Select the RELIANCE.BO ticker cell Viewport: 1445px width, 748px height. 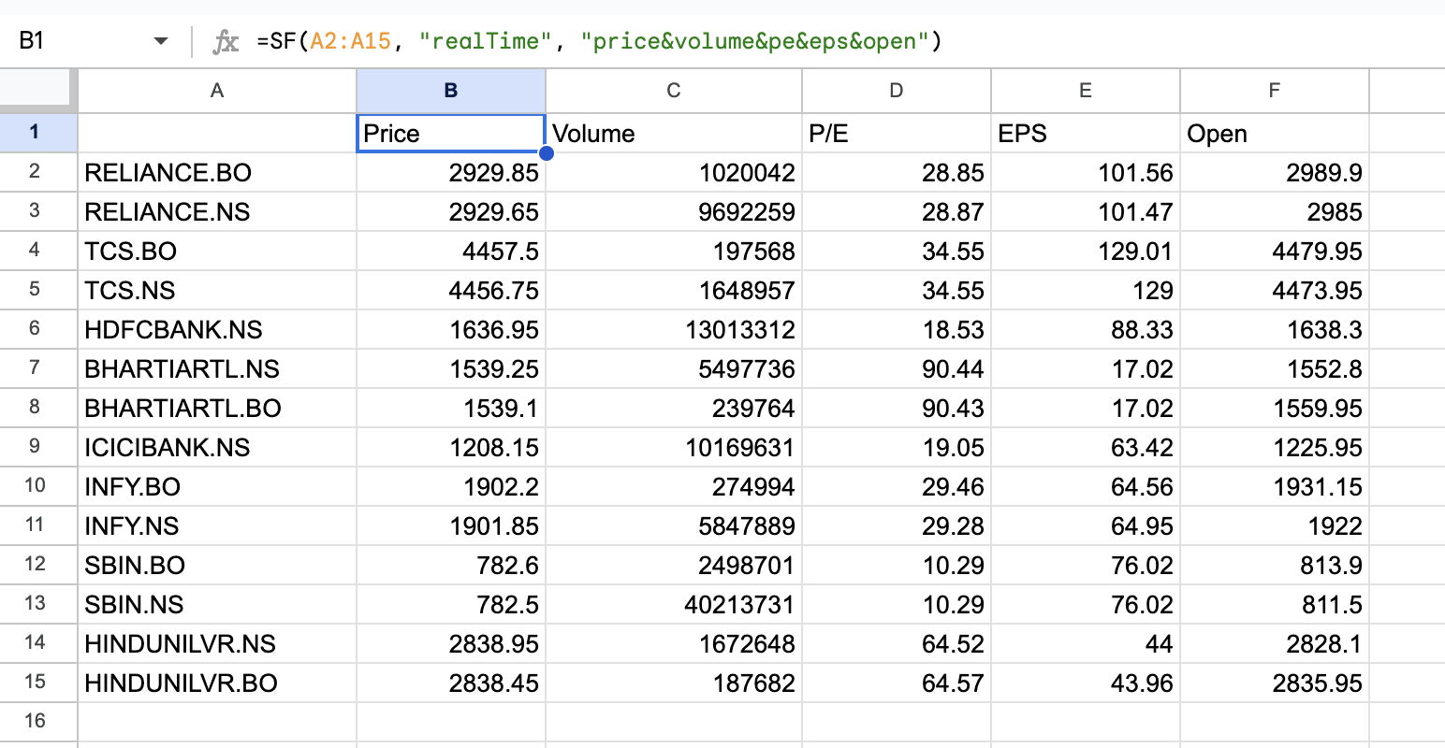point(217,172)
